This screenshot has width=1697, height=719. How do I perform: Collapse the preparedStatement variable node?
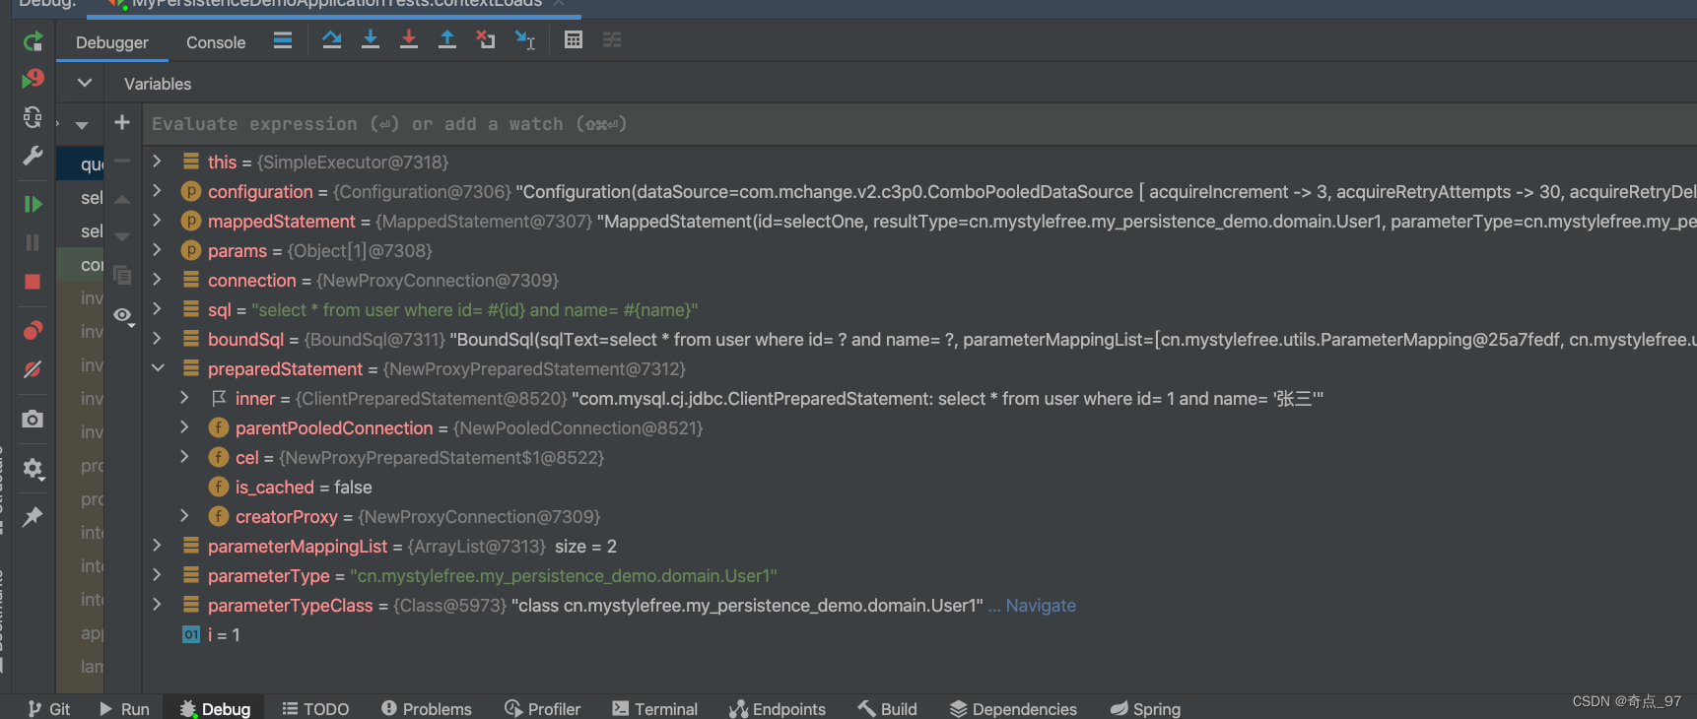pyautogui.click(x=158, y=367)
